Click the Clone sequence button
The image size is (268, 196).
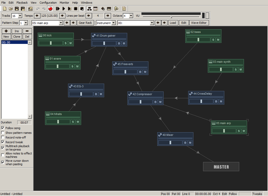click(17, 37)
